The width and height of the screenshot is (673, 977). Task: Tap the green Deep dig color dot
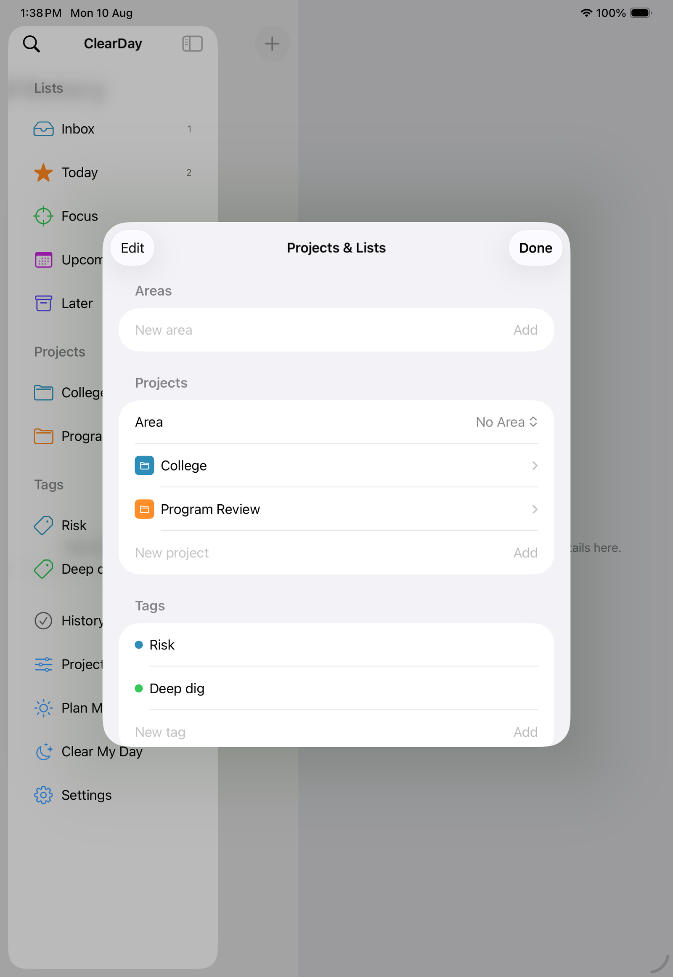point(139,689)
